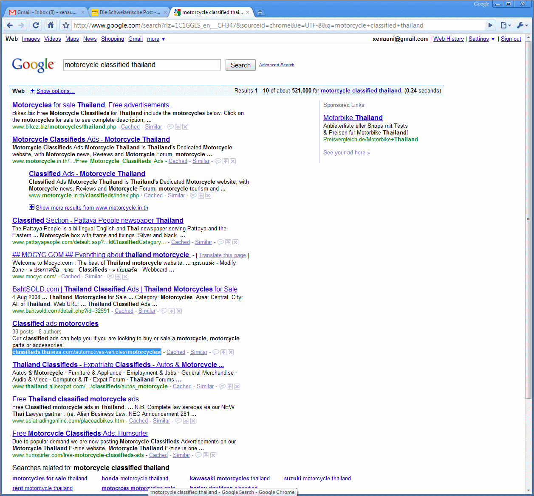Open Videos in Google top navigation
This screenshot has height=496, width=534.
tap(53, 39)
